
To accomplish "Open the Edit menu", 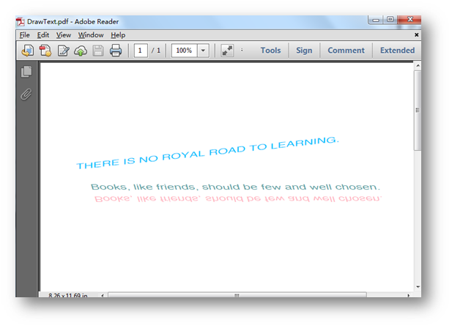I will point(43,35).
